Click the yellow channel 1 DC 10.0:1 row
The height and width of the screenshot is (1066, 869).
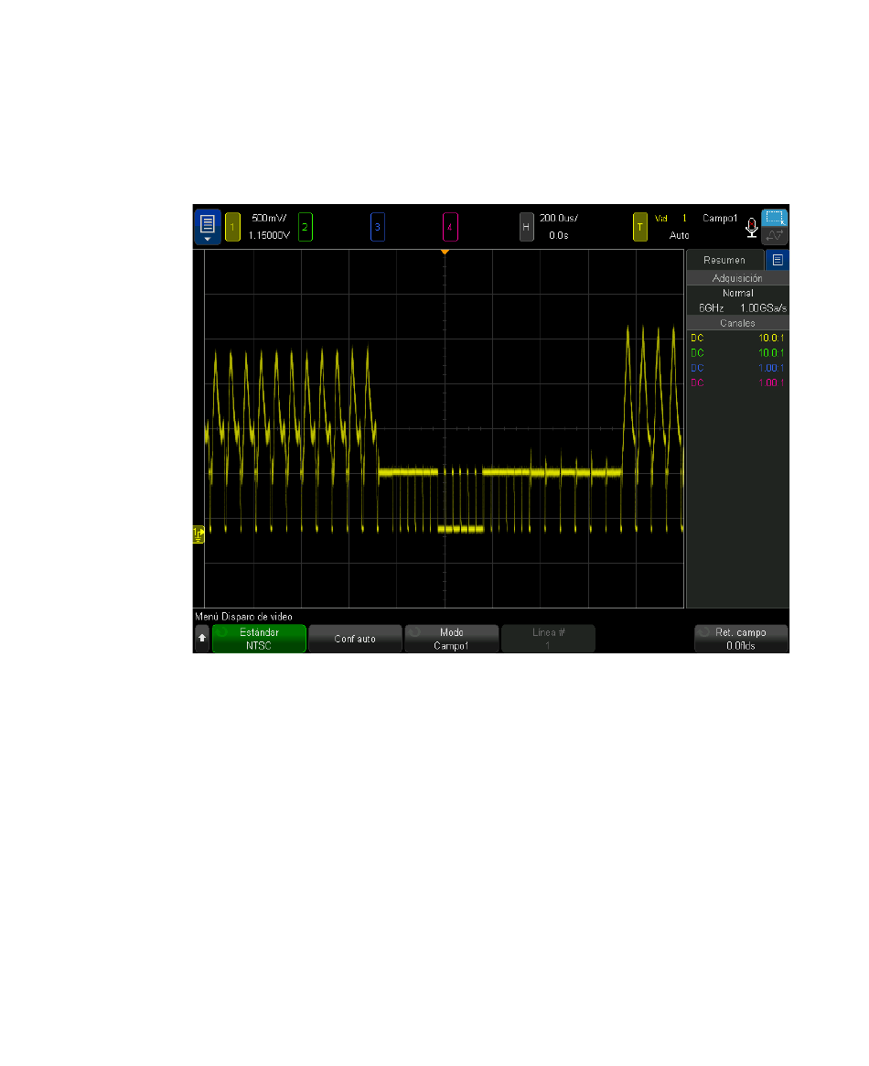point(737,338)
